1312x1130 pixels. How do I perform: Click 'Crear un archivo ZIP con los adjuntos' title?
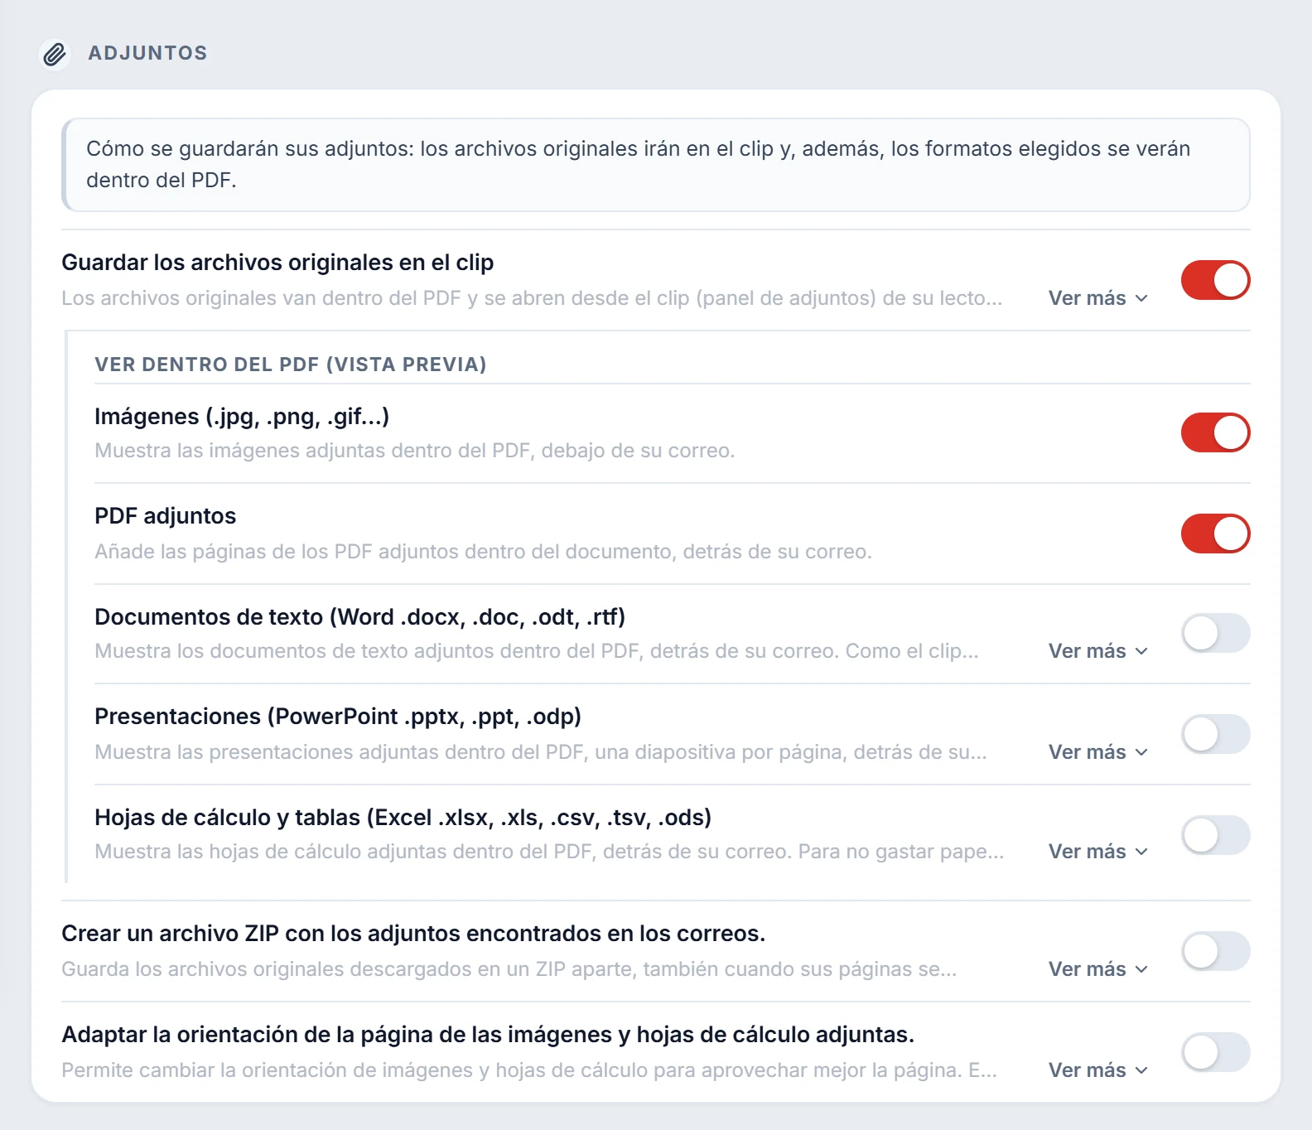(413, 934)
